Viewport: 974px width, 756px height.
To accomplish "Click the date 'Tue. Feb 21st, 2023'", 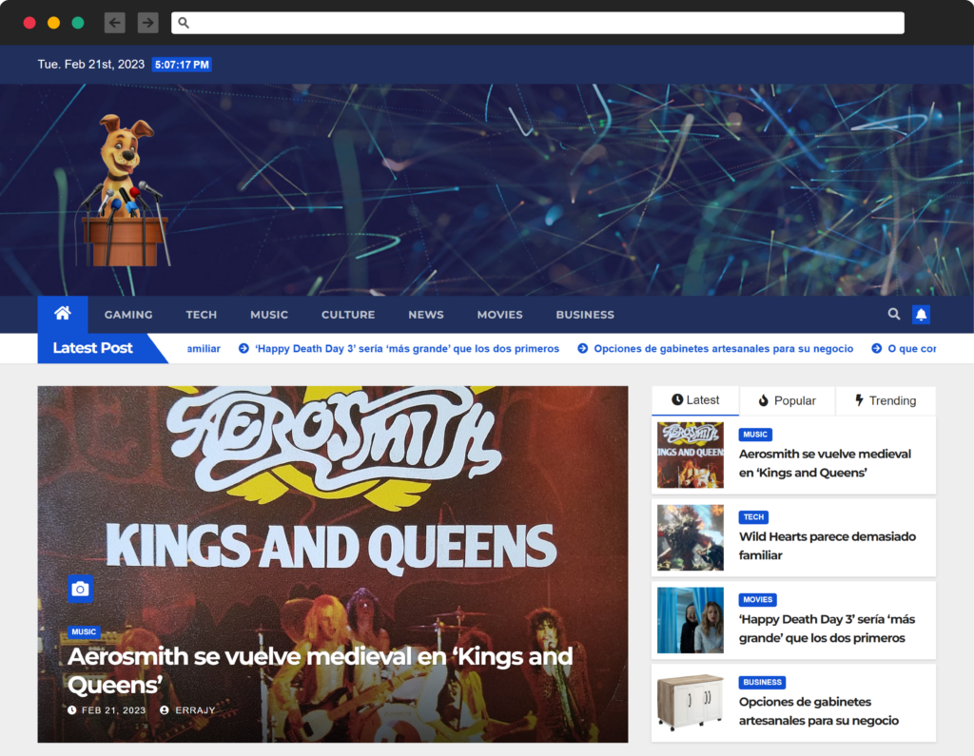I will tap(90, 65).
